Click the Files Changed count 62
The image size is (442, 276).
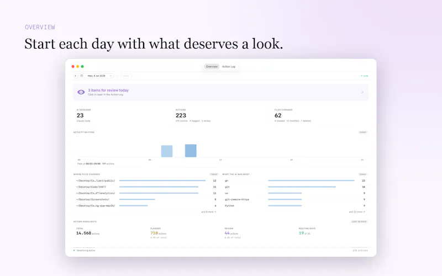pos(278,115)
